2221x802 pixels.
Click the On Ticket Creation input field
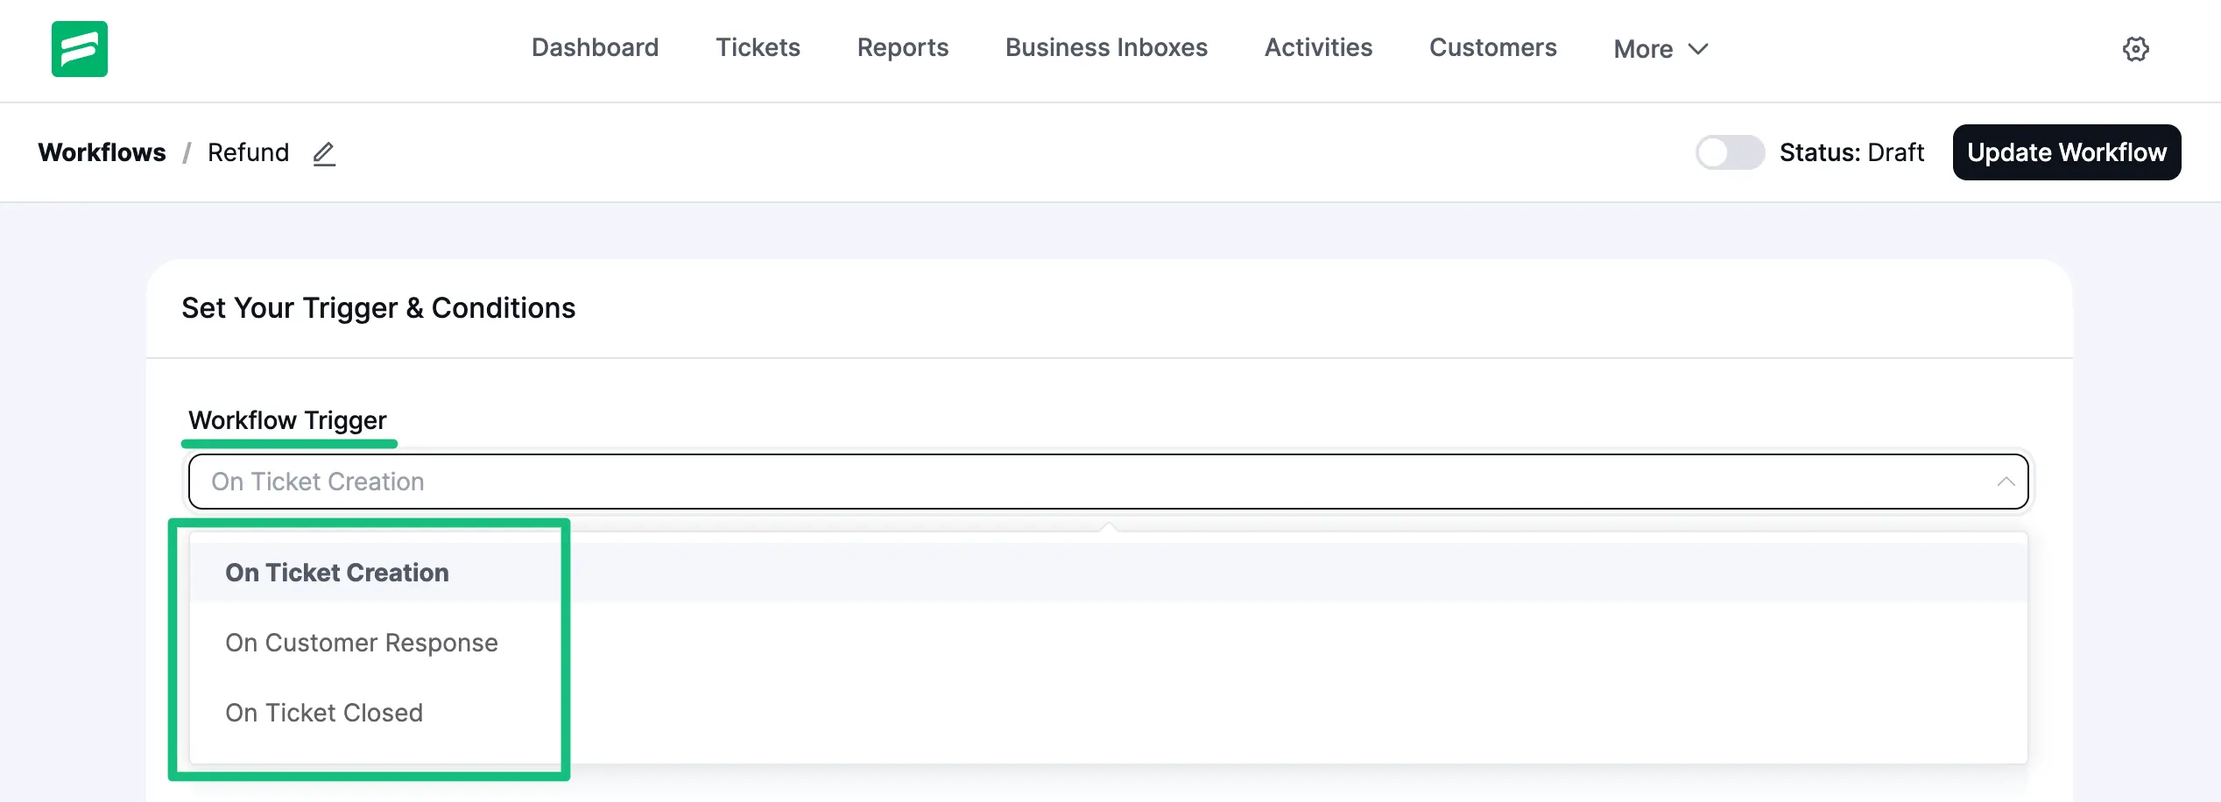click(317, 482)
